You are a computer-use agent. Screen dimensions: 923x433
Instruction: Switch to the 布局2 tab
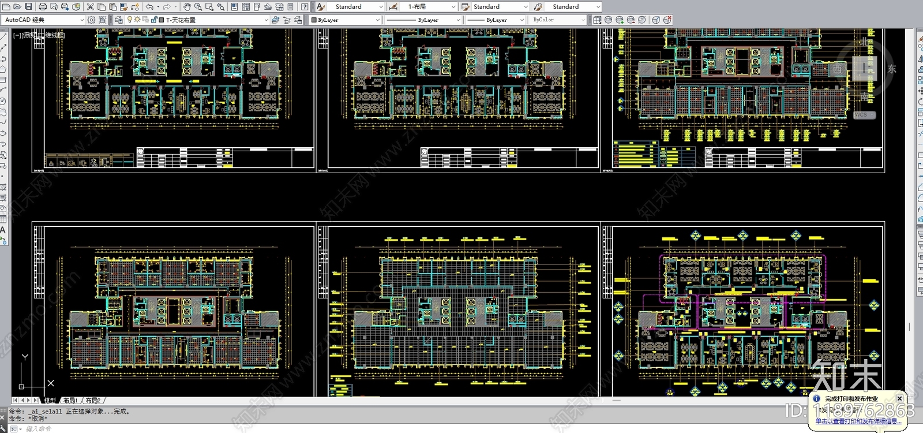pos(93,400)
